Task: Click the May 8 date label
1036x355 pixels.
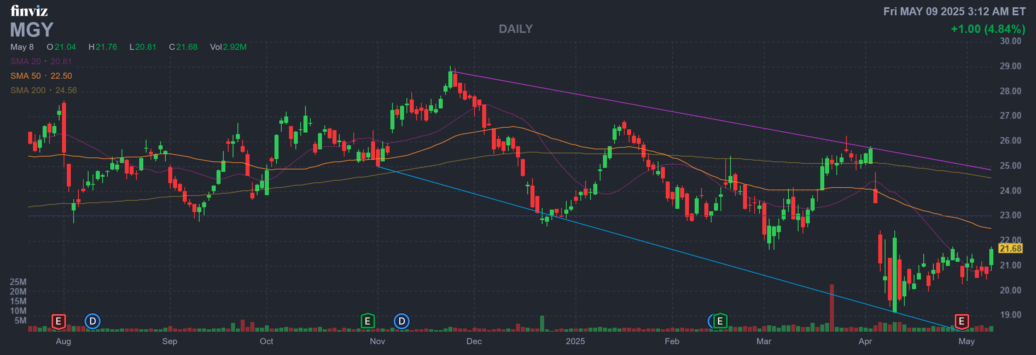Action: [22, 47]
